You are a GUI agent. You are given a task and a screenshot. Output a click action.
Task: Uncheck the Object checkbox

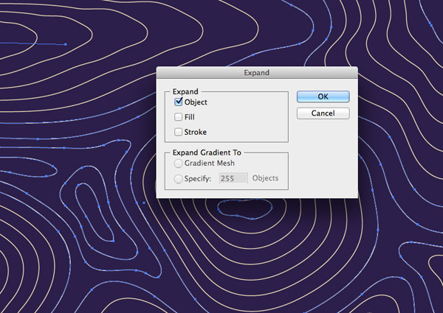point(179,102)
